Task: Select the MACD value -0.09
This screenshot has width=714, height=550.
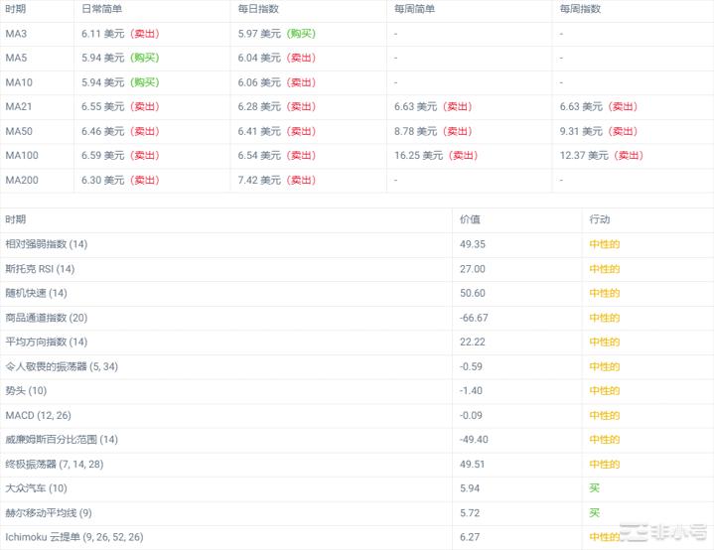Action: (471, 415)
